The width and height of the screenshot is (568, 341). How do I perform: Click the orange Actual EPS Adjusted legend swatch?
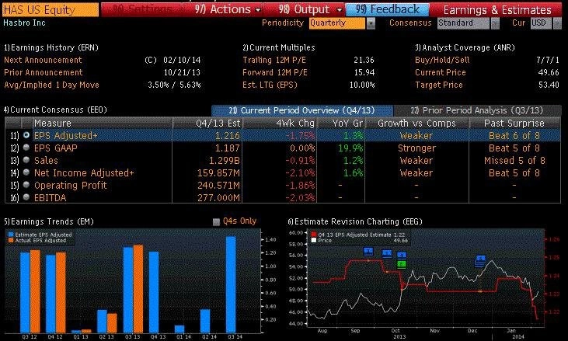tap(11, 240)
